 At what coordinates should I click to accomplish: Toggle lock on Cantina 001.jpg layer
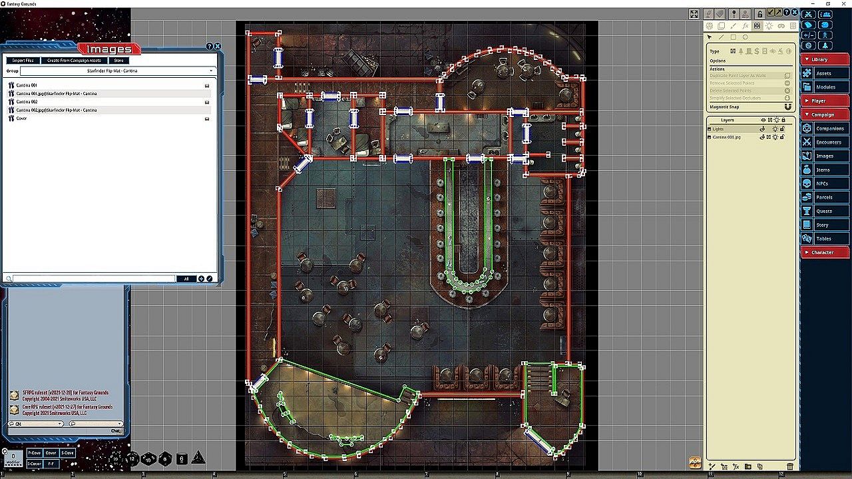[x=782, y=137]
